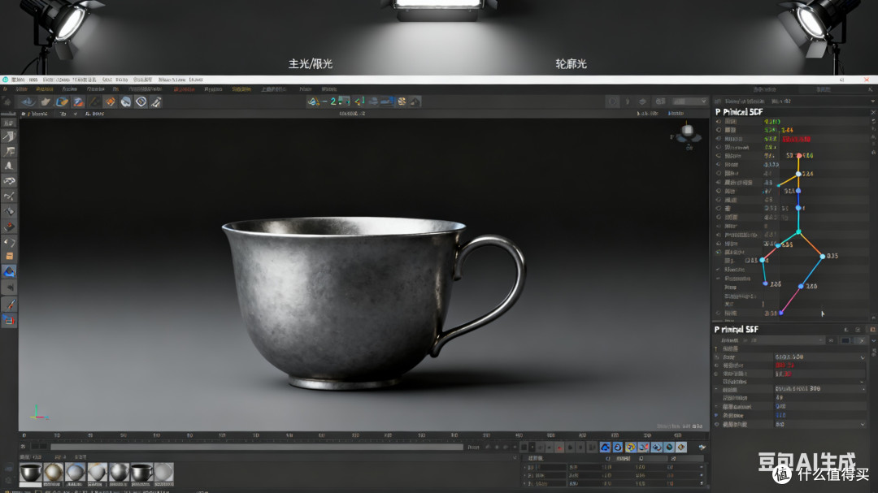Click the dark house-shaped icon in center toolbar
This screenshot has width=878, height=493.
[415, 102]
